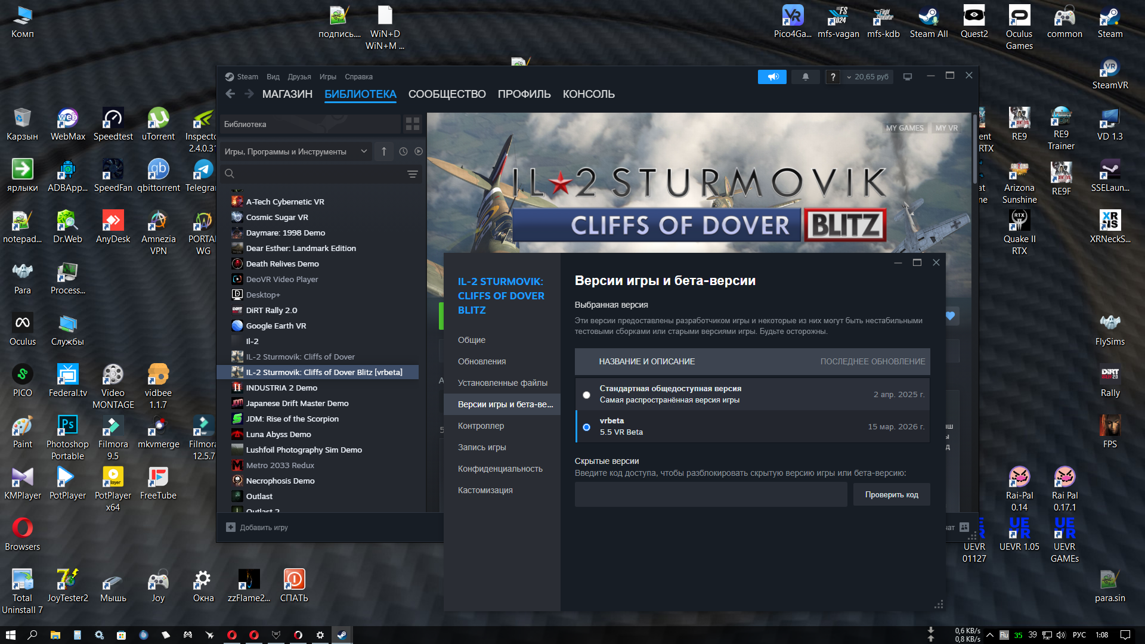Open Steam notifications bell
The height and width of the screenshot is (644, 1145).
[x=805, y=77]
